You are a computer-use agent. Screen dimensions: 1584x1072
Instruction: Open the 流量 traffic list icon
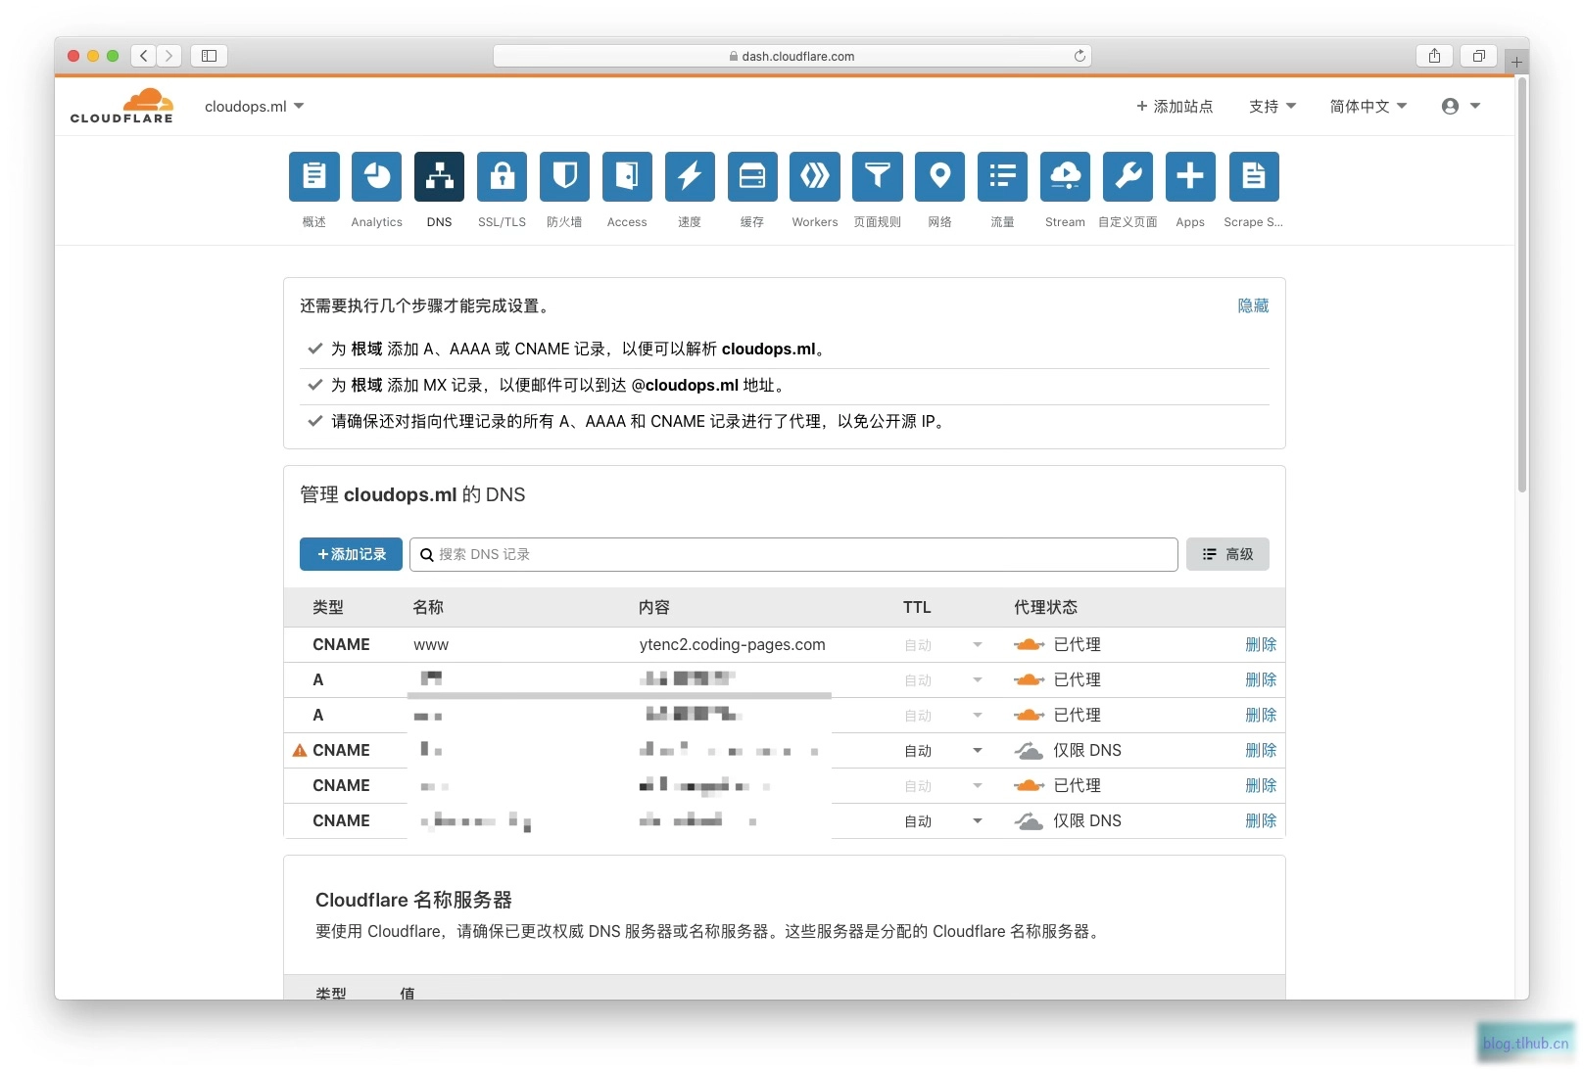click(1002, 176)
